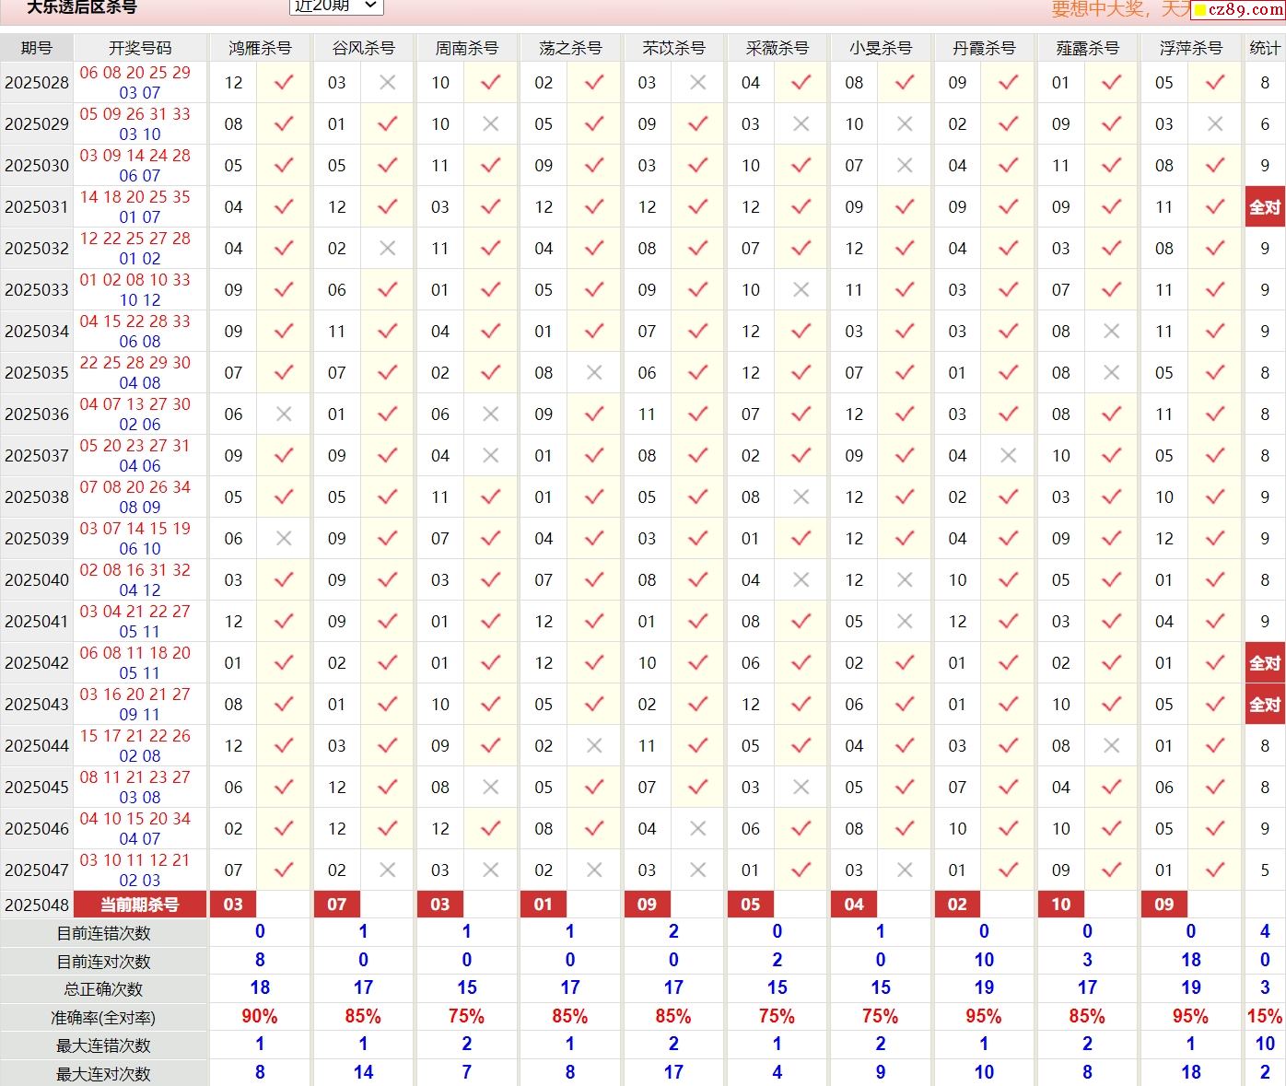The width and height of the screenshot is (1286, 1086).
Task: Click the 准确率(全对率) row label
Action: [x=103, y=1018]
